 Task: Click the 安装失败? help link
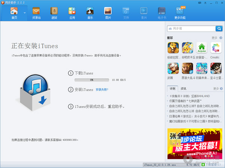coord(102,90)
